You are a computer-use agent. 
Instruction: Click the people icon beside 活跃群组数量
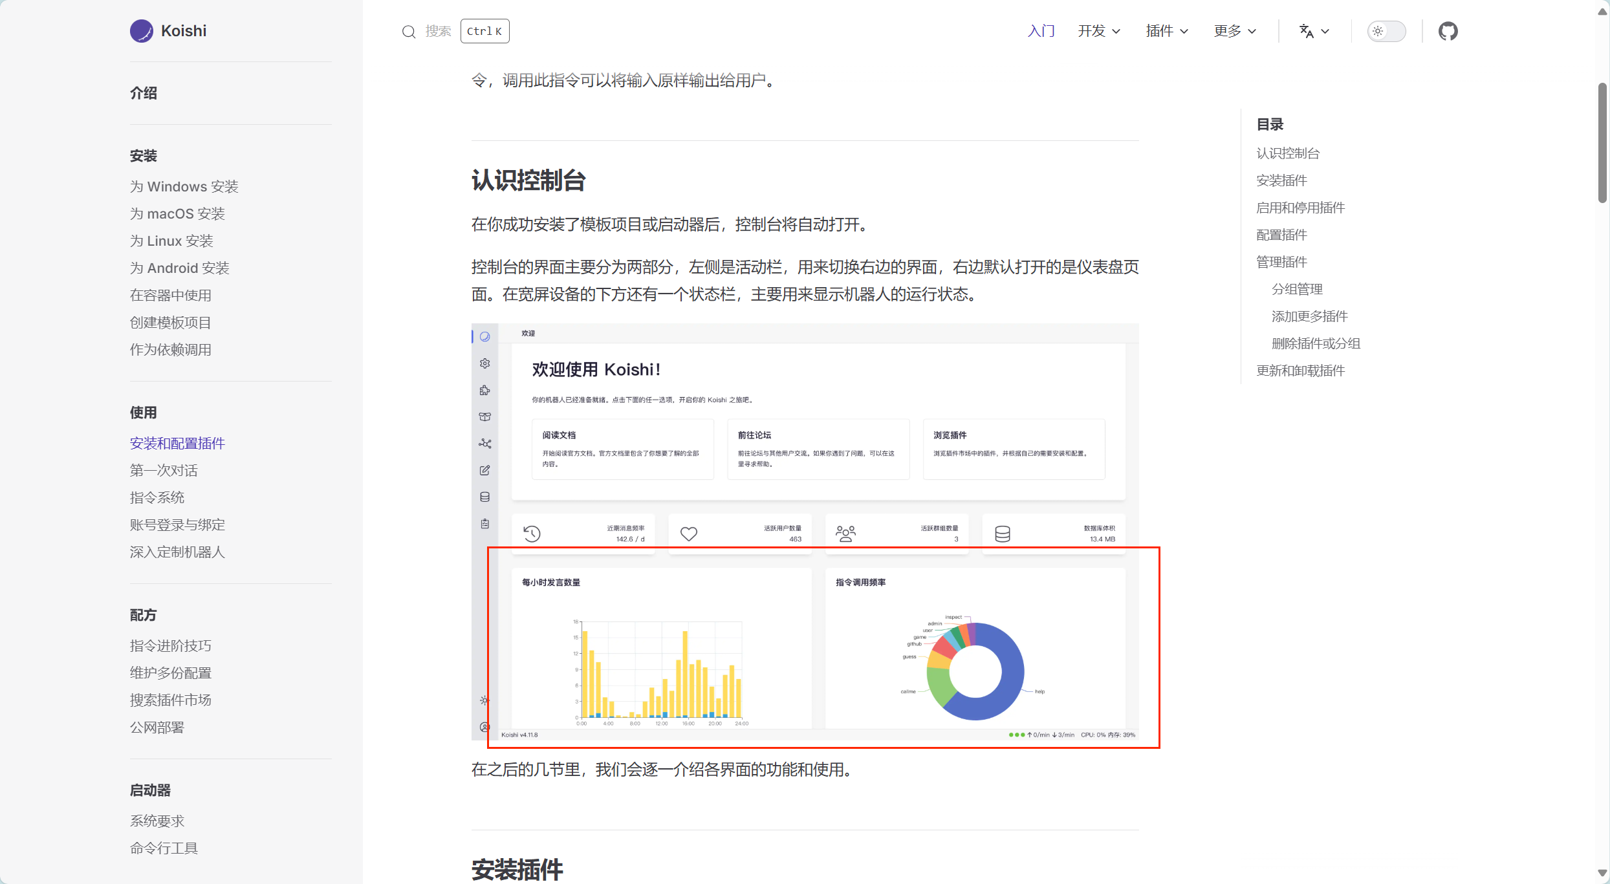pos(845,534)
